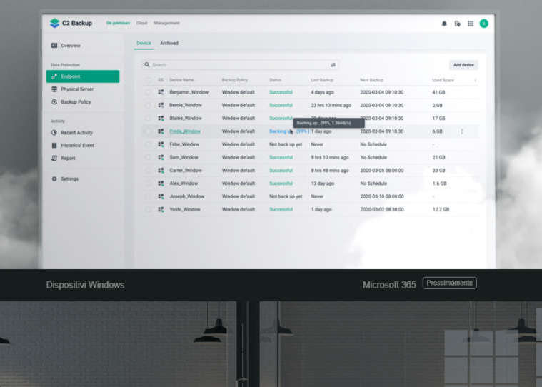Switch to the Cloud top tab
Viewport: 542px width, 387px height.
click(141, 23)
